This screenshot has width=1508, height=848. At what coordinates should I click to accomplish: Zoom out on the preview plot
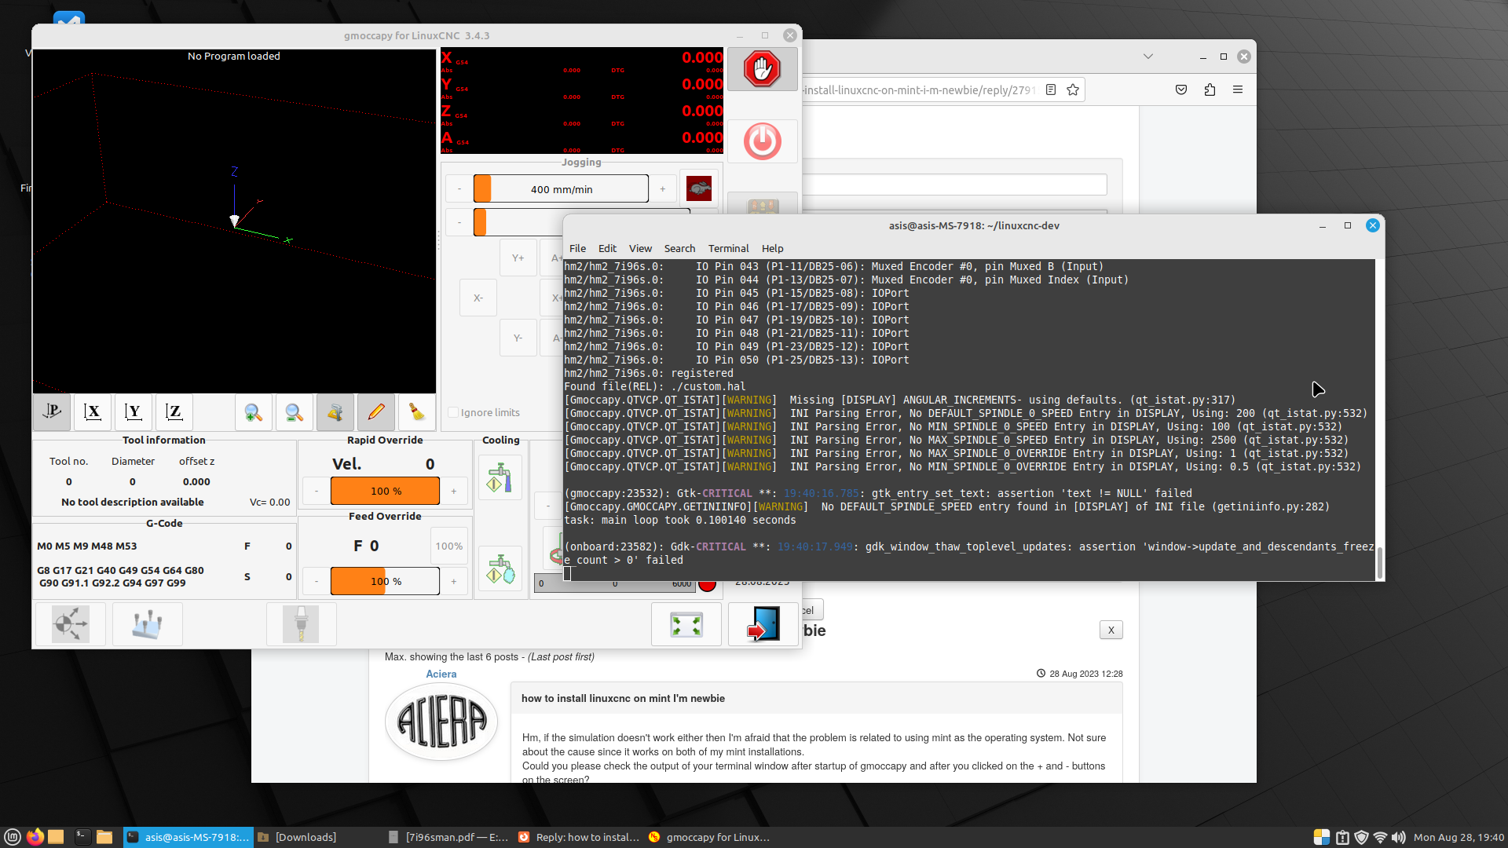(x=294, y=411)
